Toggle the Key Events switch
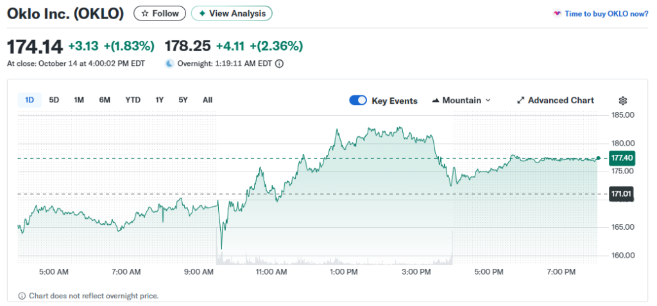Viewport: 657px width, 306px height. click(358, 101)
